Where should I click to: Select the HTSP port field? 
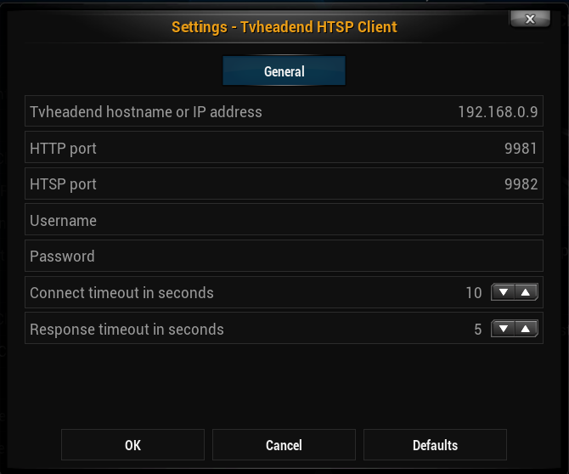284,183
